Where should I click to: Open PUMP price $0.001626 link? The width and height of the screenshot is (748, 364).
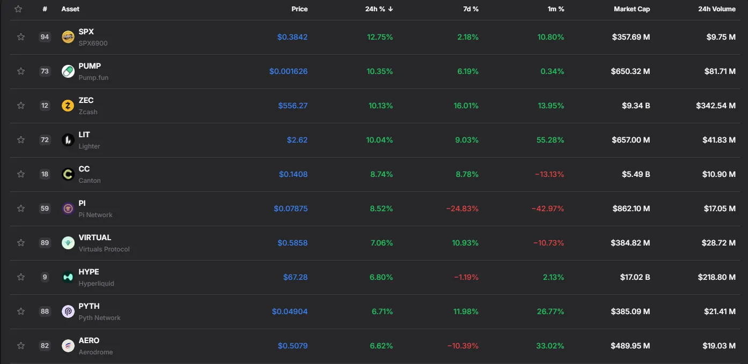point(288,71)
